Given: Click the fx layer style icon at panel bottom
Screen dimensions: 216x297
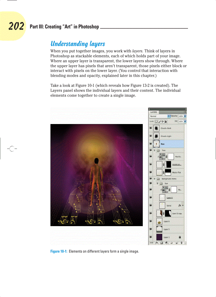Looking at the screenshot, I should tap(157, 243).
